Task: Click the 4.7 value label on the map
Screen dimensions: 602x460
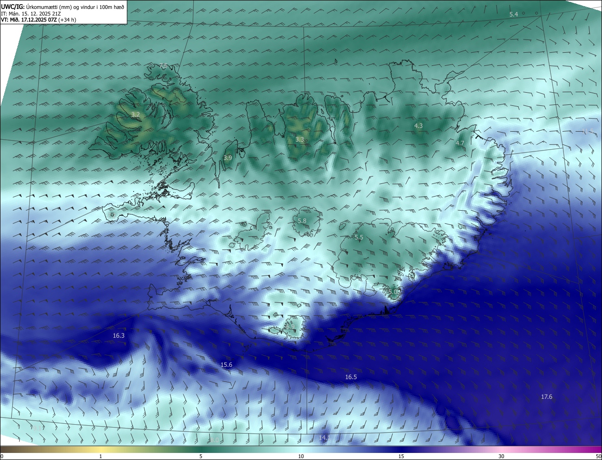Action: [460, 143]
